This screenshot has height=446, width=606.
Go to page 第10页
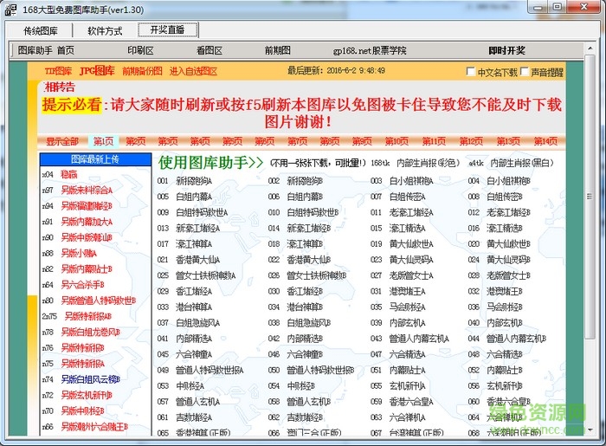[396, 141]
